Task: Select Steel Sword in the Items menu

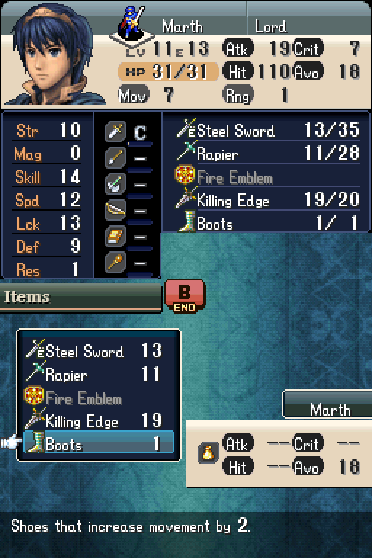Action: point(99,351)
